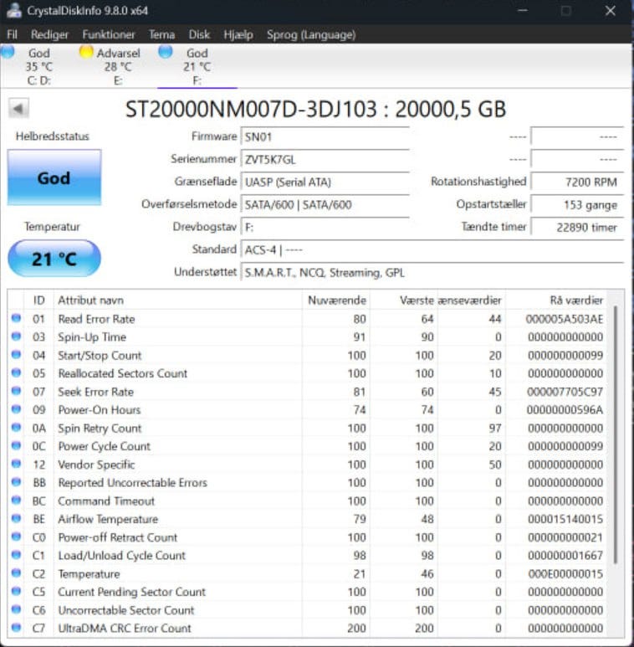Click the yellow Advarsel status icon for disk E:
This screenshot has width=634, height=647.
[85, 52]
